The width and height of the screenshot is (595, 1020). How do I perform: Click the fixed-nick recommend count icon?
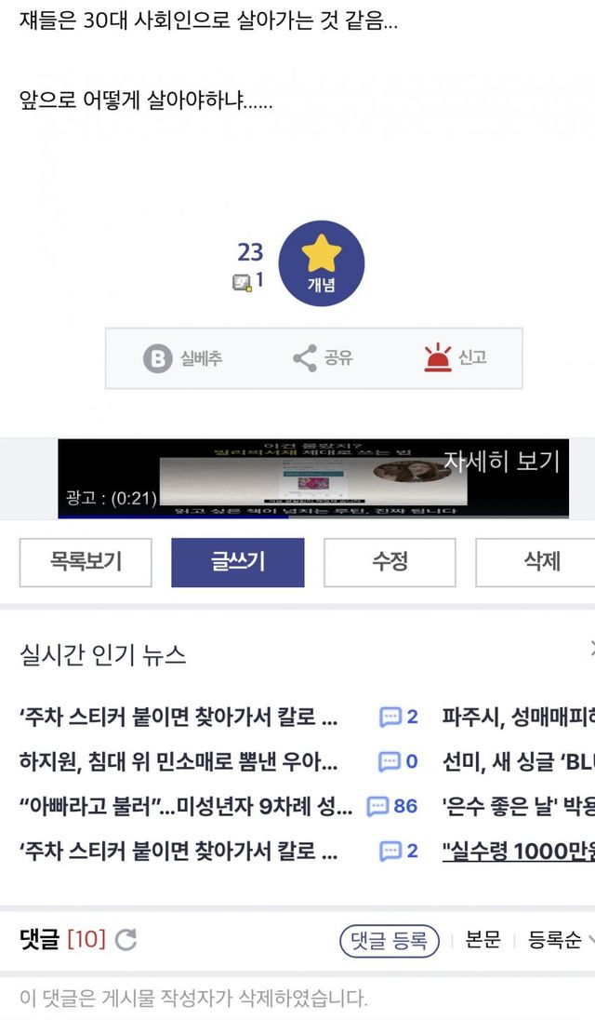tap(242, 282)
